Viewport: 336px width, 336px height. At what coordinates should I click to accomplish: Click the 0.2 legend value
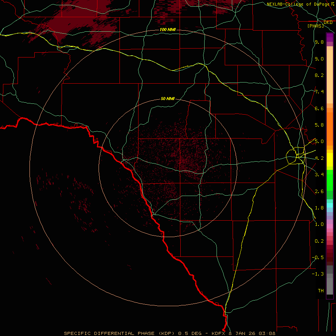pyautogui.click(x=319, y=241)
